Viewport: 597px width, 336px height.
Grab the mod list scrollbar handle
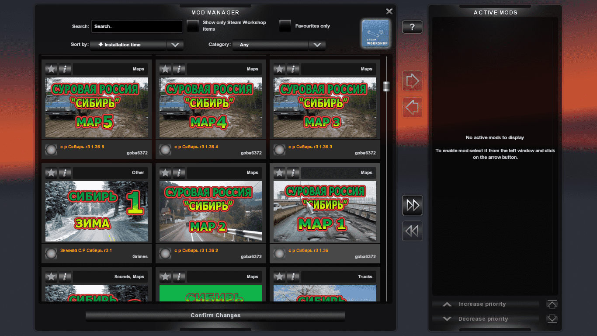(386, 86)
